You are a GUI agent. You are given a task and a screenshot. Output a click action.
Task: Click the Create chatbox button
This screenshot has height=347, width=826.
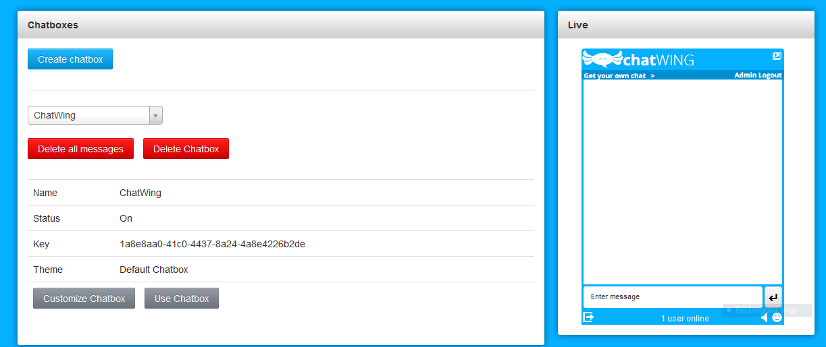pyautogui.click(x=70, y=59)
